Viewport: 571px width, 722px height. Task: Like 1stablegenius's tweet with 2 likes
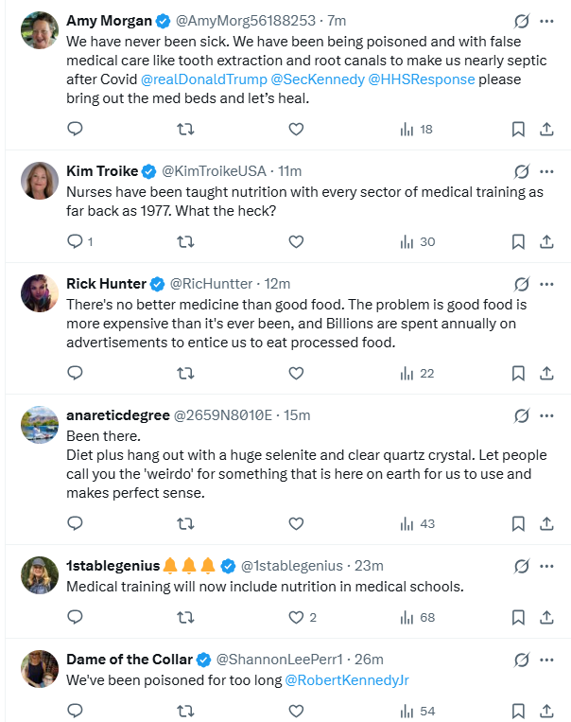(296, 617)
